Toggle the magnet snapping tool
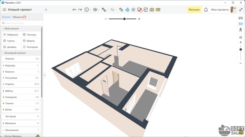This screenshot has height=137, width=245. pyautogui.click(x=127, y=10)
